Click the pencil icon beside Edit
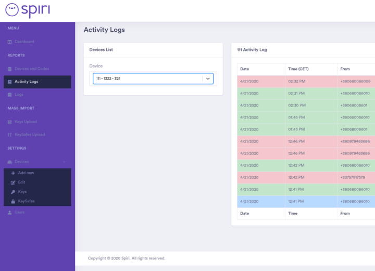The width and height of the screenshot is (375, 271). pyautogui.click(x=13, y=182)
